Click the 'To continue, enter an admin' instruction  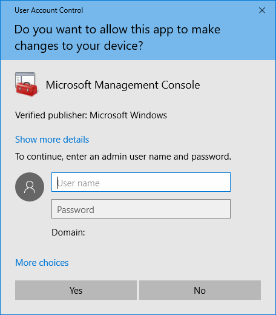point(123,157)
